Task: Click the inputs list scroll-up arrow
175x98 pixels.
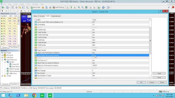Action: click(x=150, y=20)
